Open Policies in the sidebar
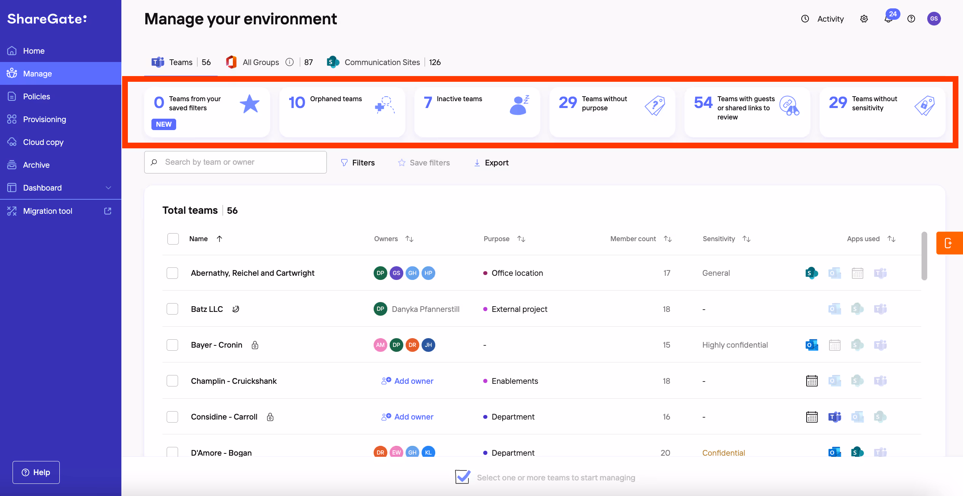Image resolution: width=963 pixels, height=496 pixels. coord(37,97)
